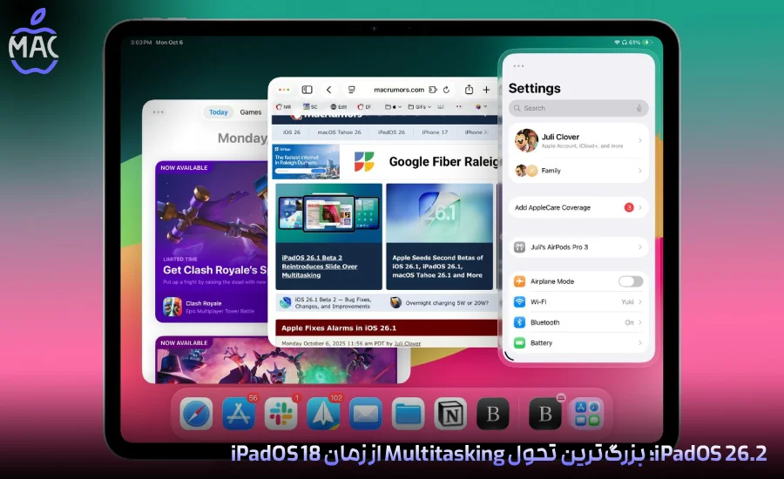Toggle Airplane Mode switch
The height and width of the screenshot is (479, 784).
(631, 281)
